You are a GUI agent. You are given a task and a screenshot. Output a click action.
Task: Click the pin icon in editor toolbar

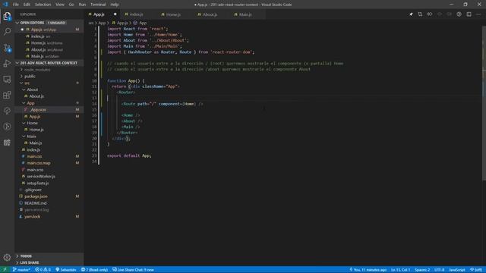(411, 14)
